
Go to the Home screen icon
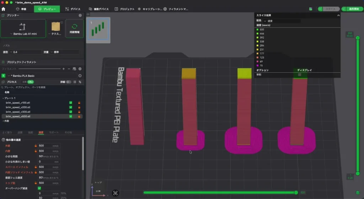pyautogui.click(x=3, y=9)
